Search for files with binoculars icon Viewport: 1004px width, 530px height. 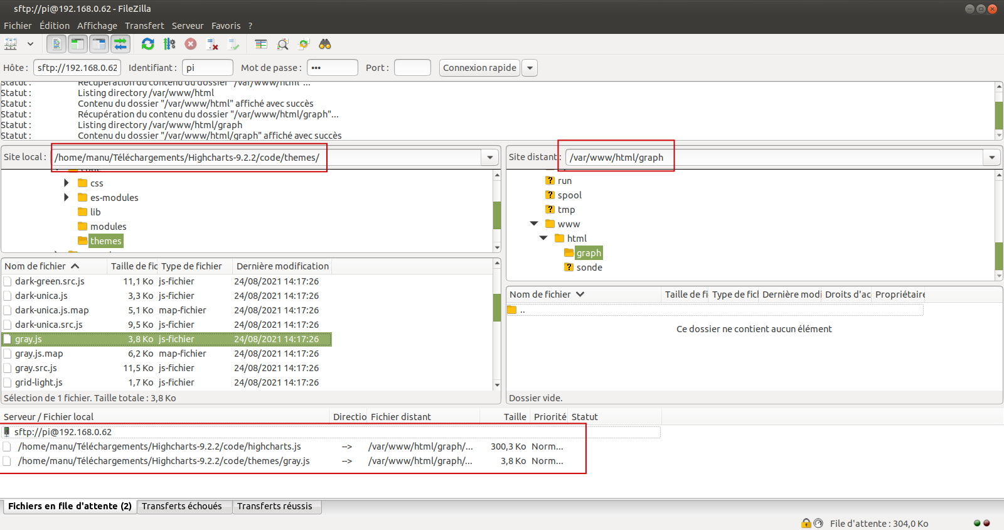point(325,44)
